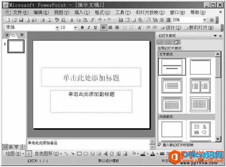Insert a text box from the drawing toolbar

click(92, 154)
